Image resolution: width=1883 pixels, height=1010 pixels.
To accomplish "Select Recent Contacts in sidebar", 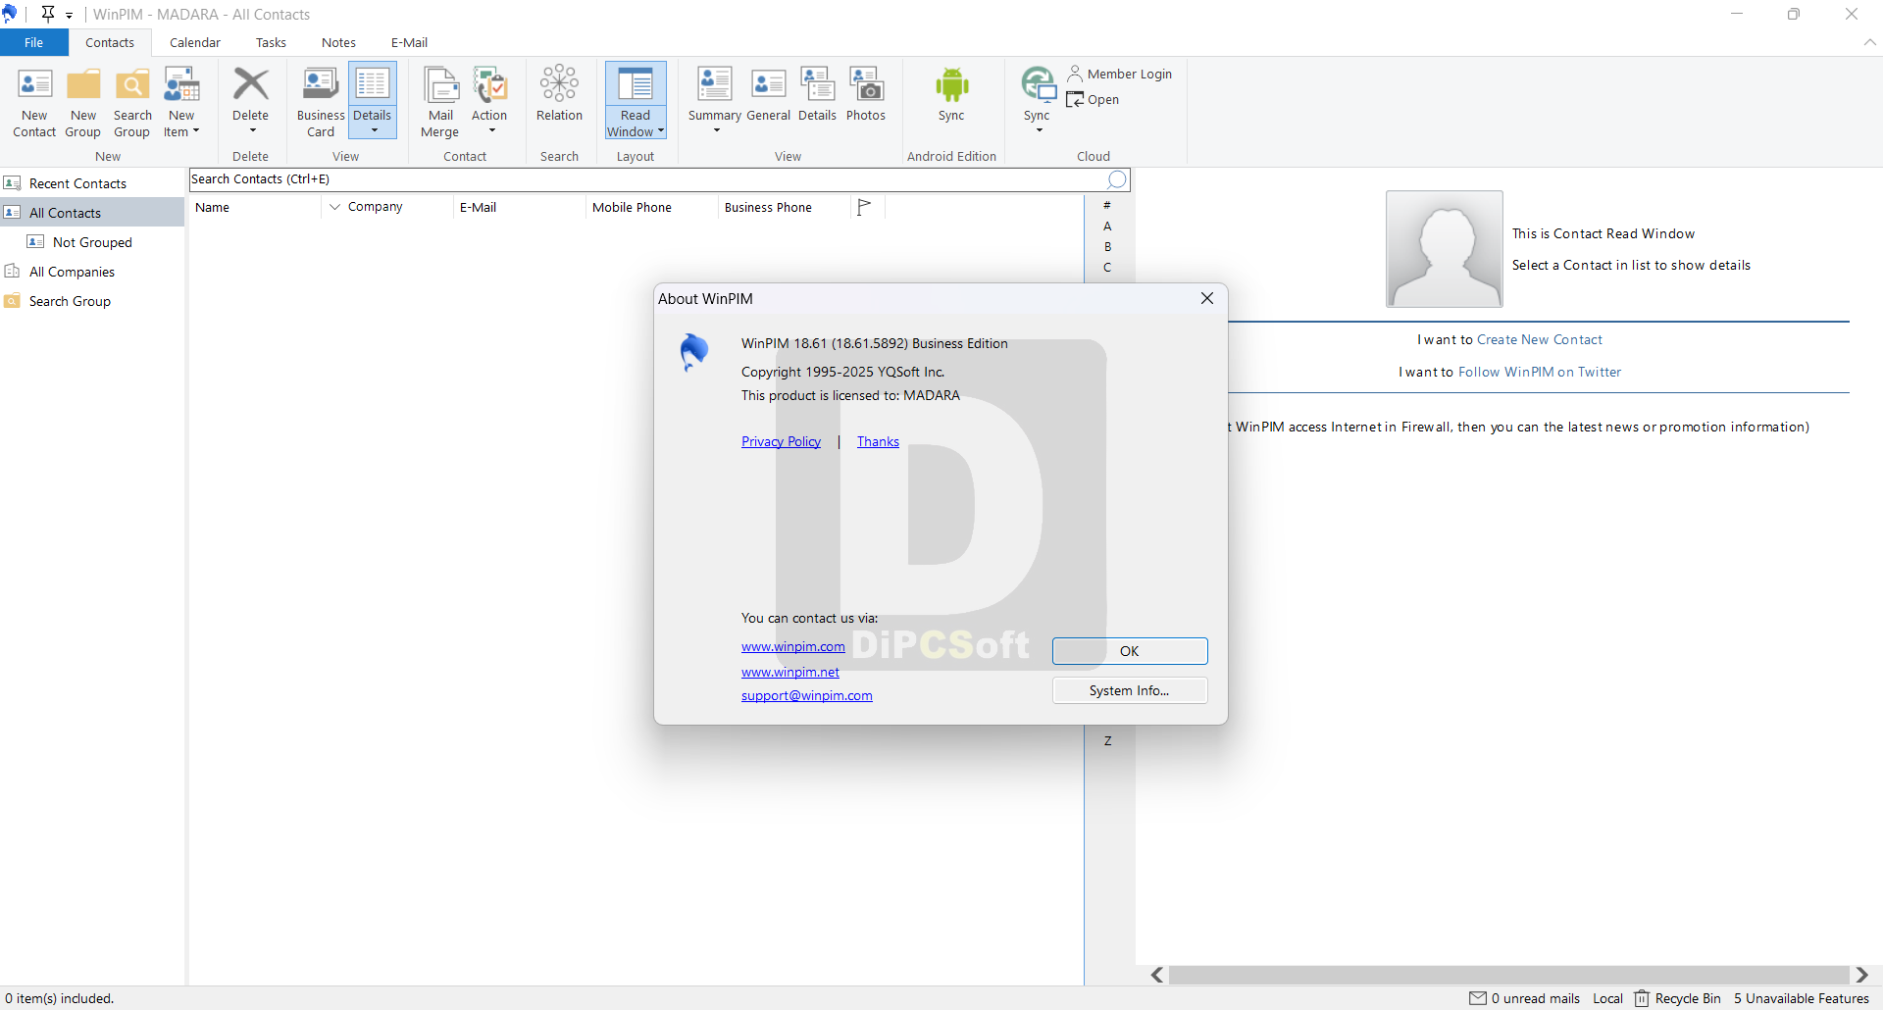I will (92, 183).
